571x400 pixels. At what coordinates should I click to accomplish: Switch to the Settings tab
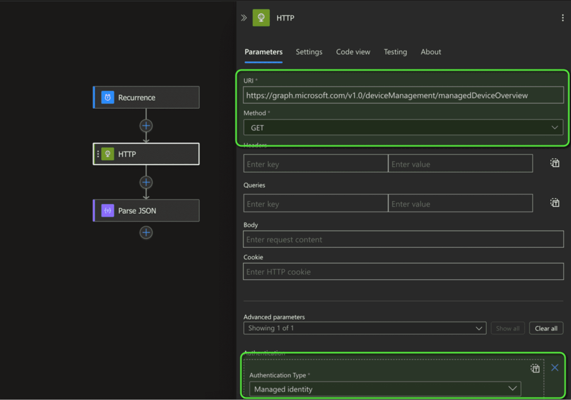(x=309, y=52)
